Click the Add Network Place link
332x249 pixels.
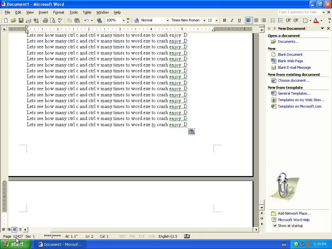pyautogui.click(x=294, y=213)
